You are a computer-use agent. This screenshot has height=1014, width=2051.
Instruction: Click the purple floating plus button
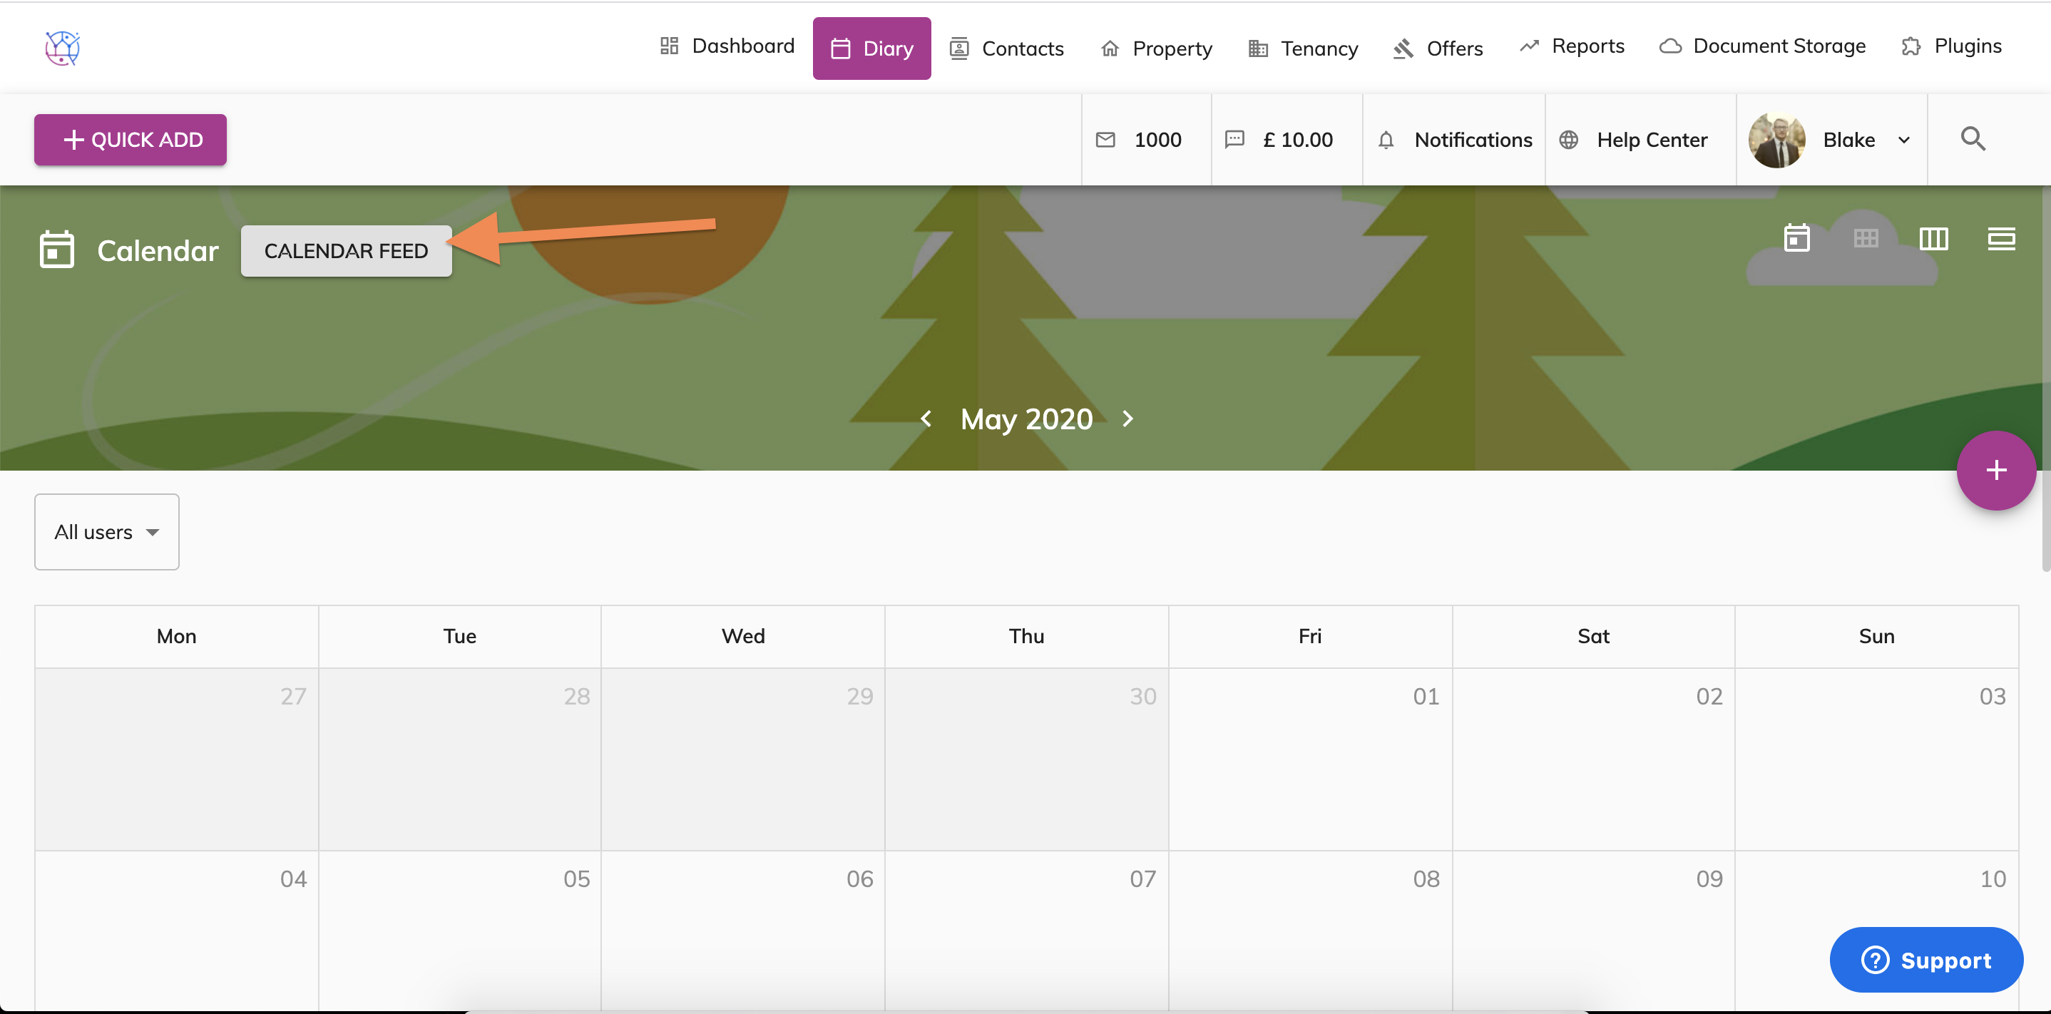pos(1995,471)
